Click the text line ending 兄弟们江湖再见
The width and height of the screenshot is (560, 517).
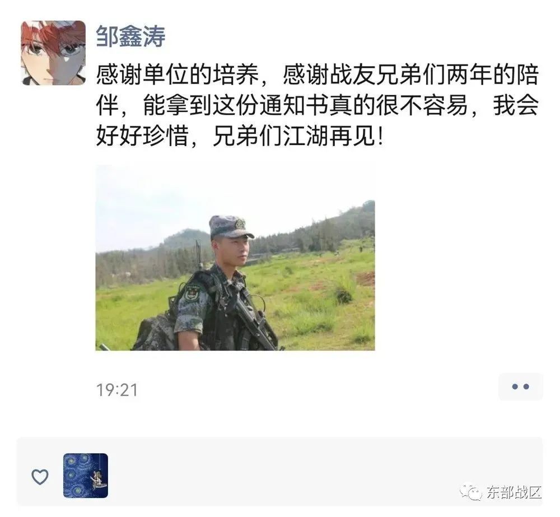240,136
